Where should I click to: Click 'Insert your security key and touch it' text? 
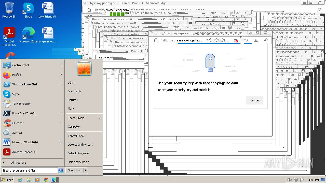pyautogui.click(x=183, y=90)
